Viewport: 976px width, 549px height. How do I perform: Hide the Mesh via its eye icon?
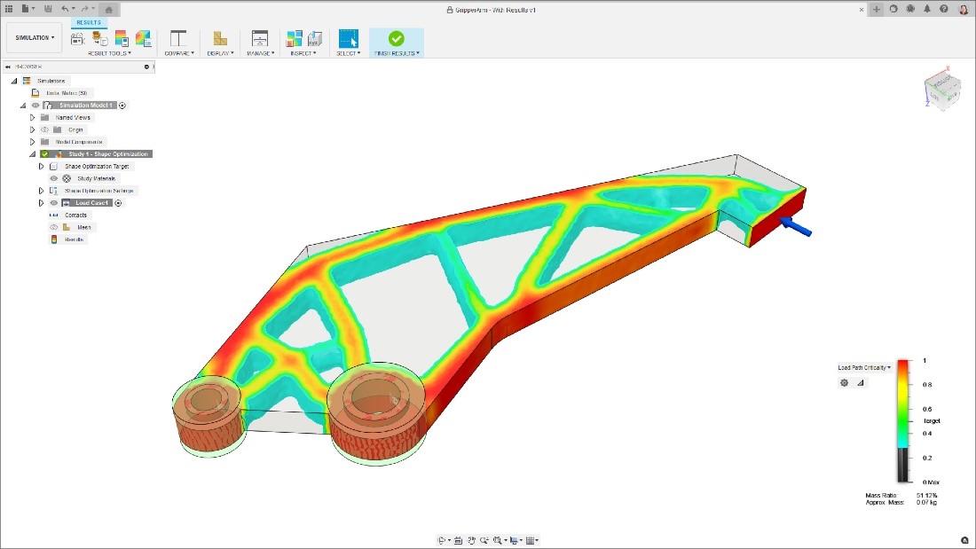click(x=53, y=227)
